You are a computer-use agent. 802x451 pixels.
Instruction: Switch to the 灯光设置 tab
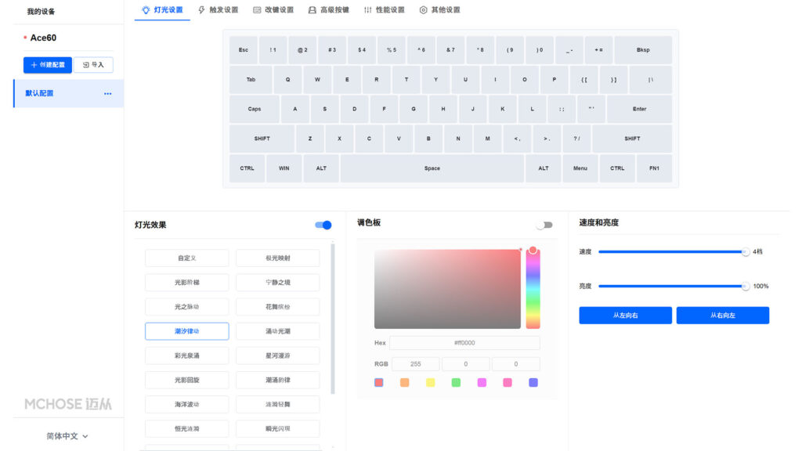click(x=162, y=10)
